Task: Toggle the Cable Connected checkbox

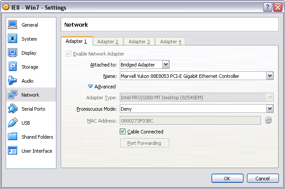Action: [x=123, y=132]
